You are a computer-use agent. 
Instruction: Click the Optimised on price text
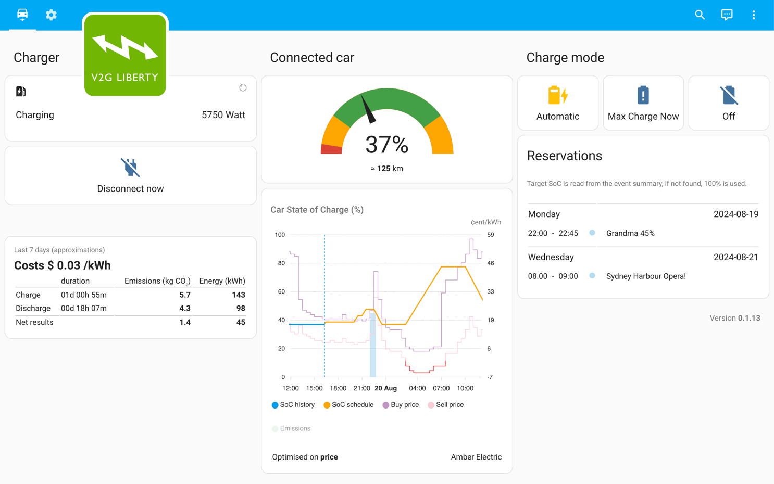point(305,457)
